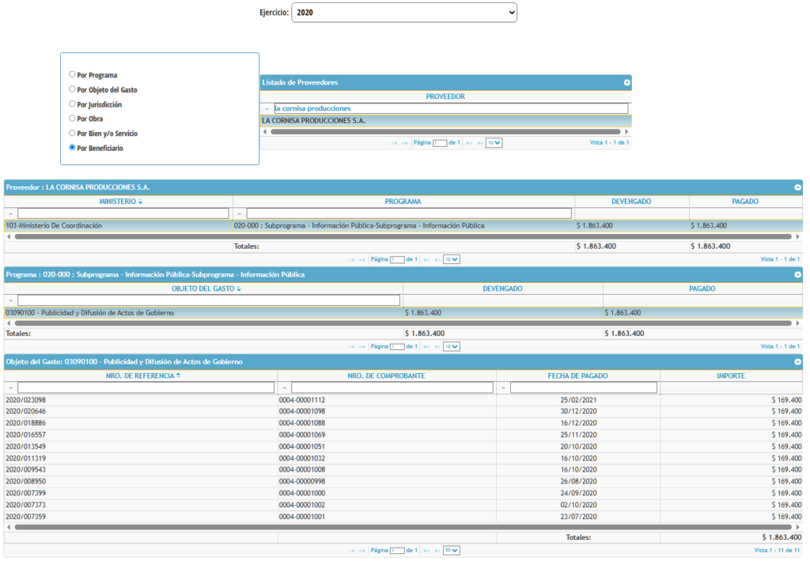Viewport: 810px width, 561px height.
Task: Choose the Por Jurisdicción radio button
Action: [x=73, y=104]
